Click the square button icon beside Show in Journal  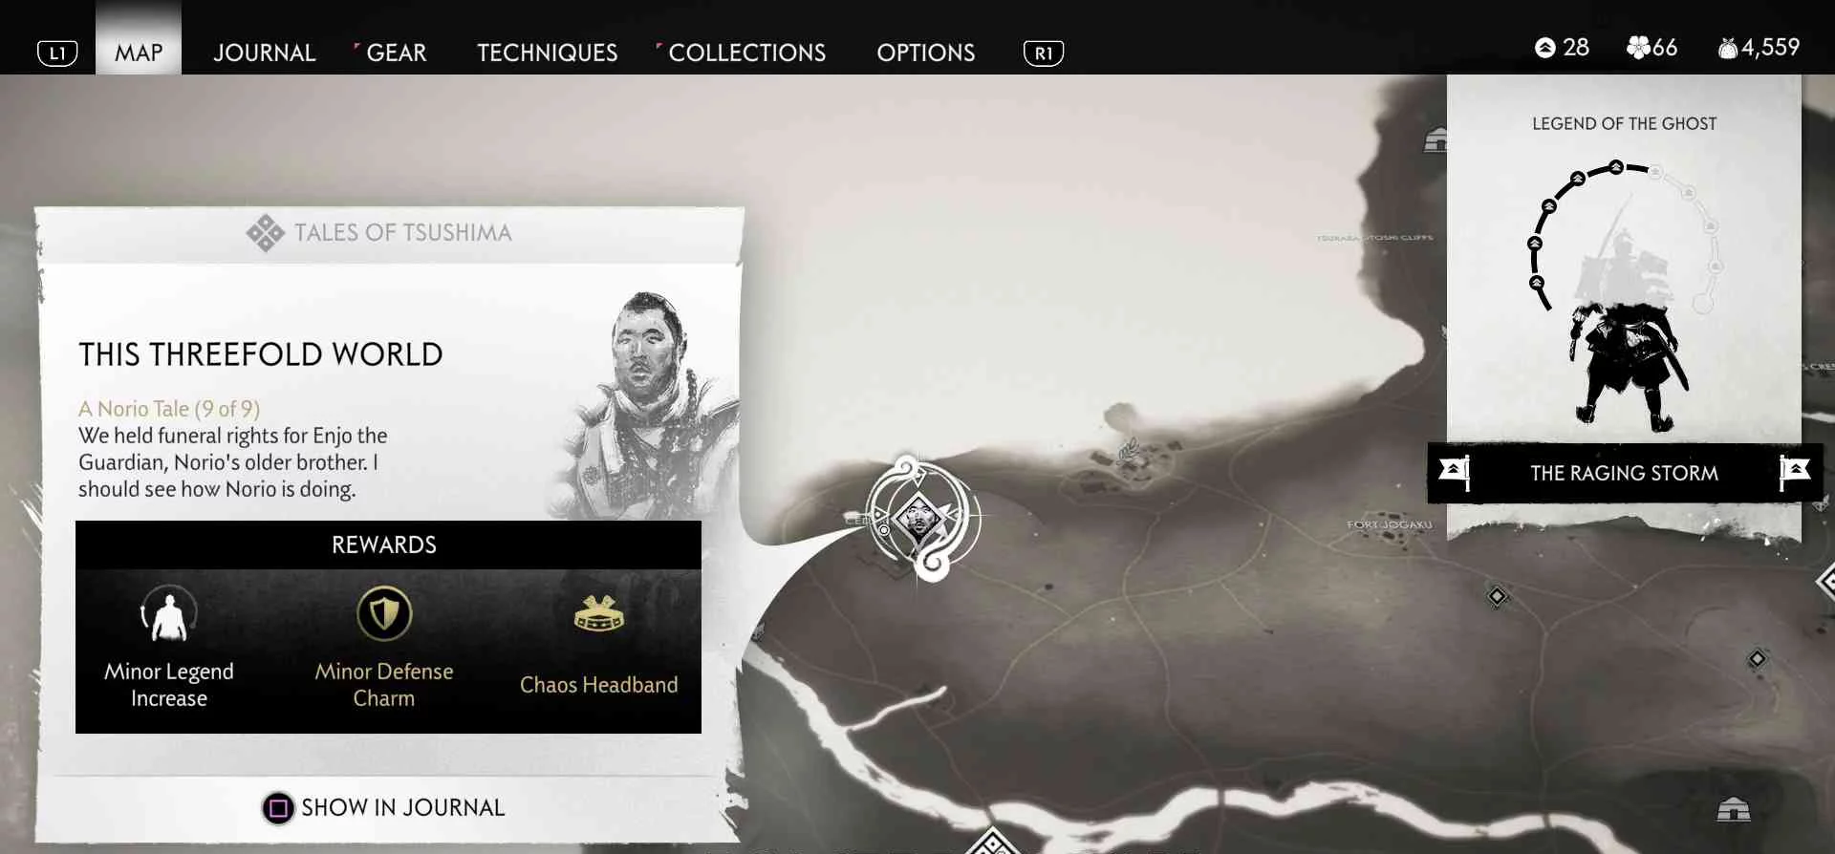[x=278, y=808]
